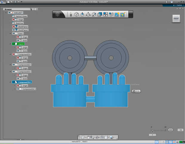Select Component34:1 in the browser tree
The width and height of the screenshot is (185, 144).
pos(25,72)
